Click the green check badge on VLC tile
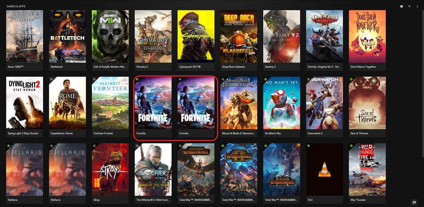This screenshot has width=424, height=207. (308, 146)
